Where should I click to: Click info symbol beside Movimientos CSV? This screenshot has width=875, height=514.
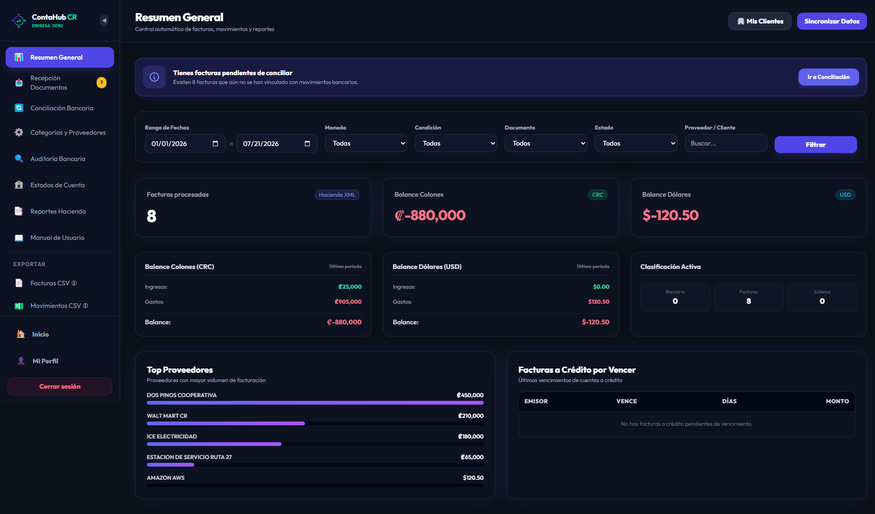click(85, 306)
